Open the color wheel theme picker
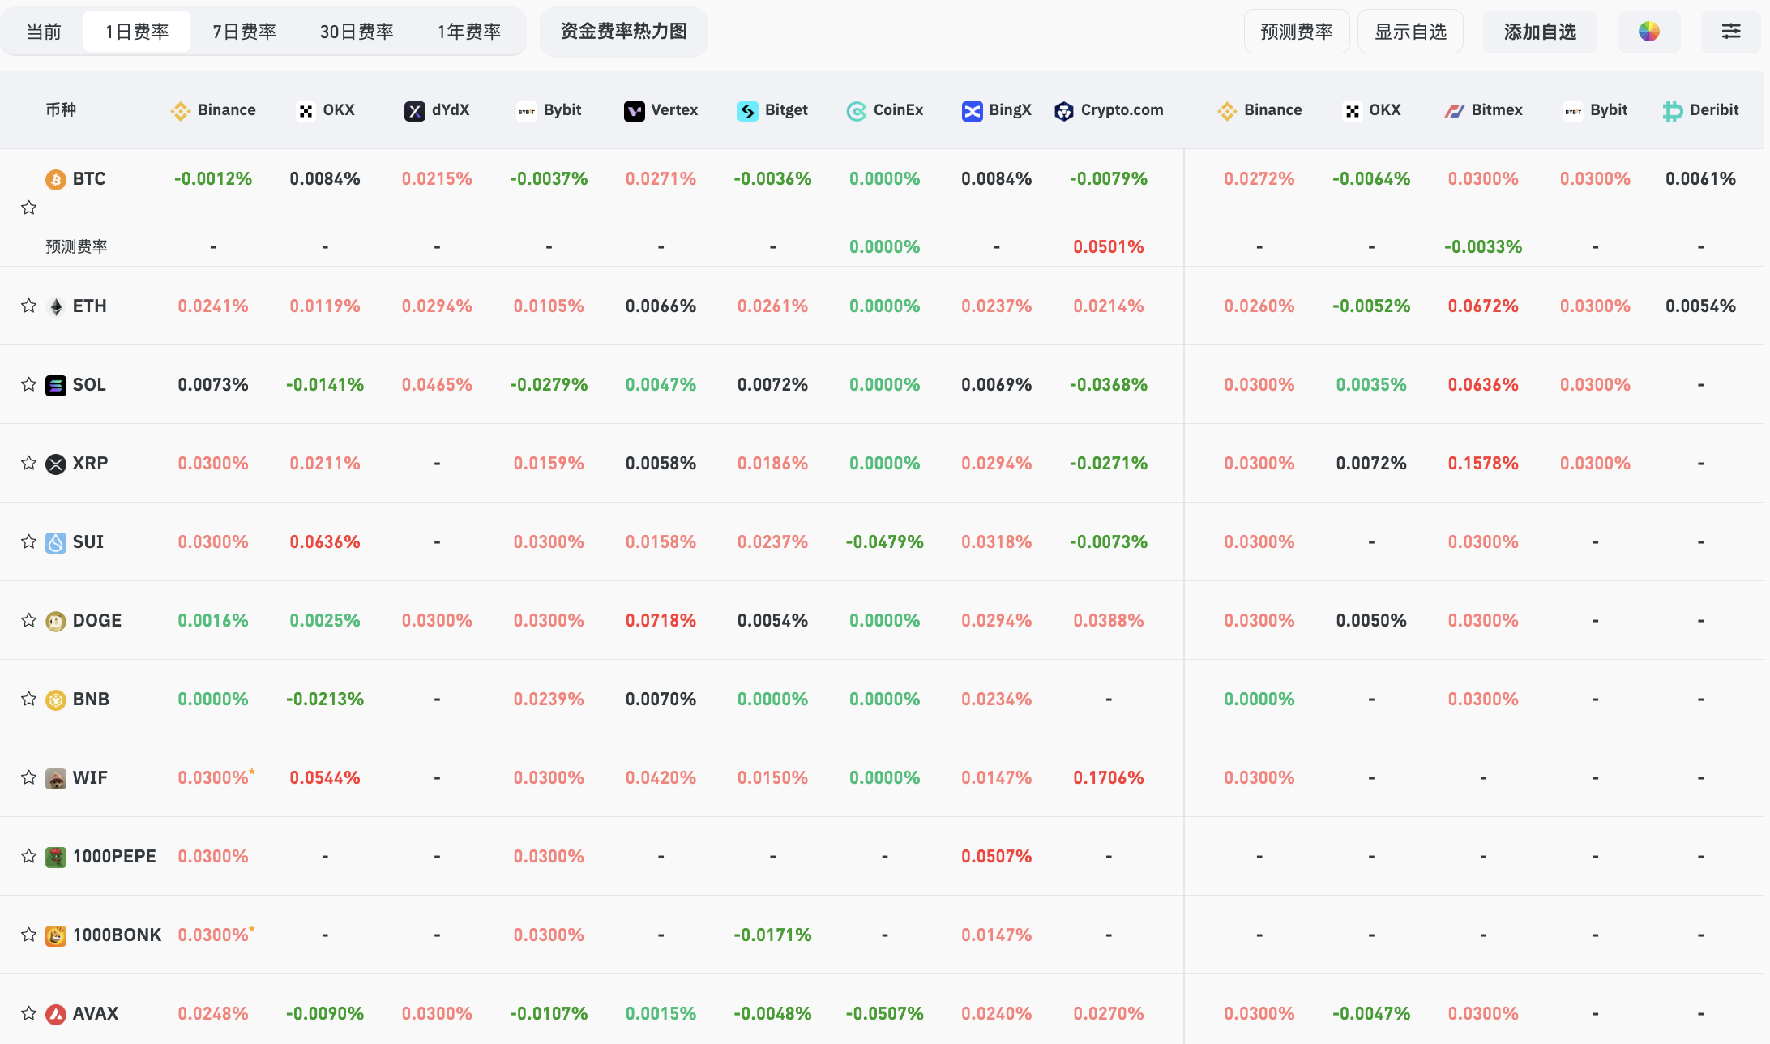This screenshot has width=1770, height=1044. click(1648, 32)
